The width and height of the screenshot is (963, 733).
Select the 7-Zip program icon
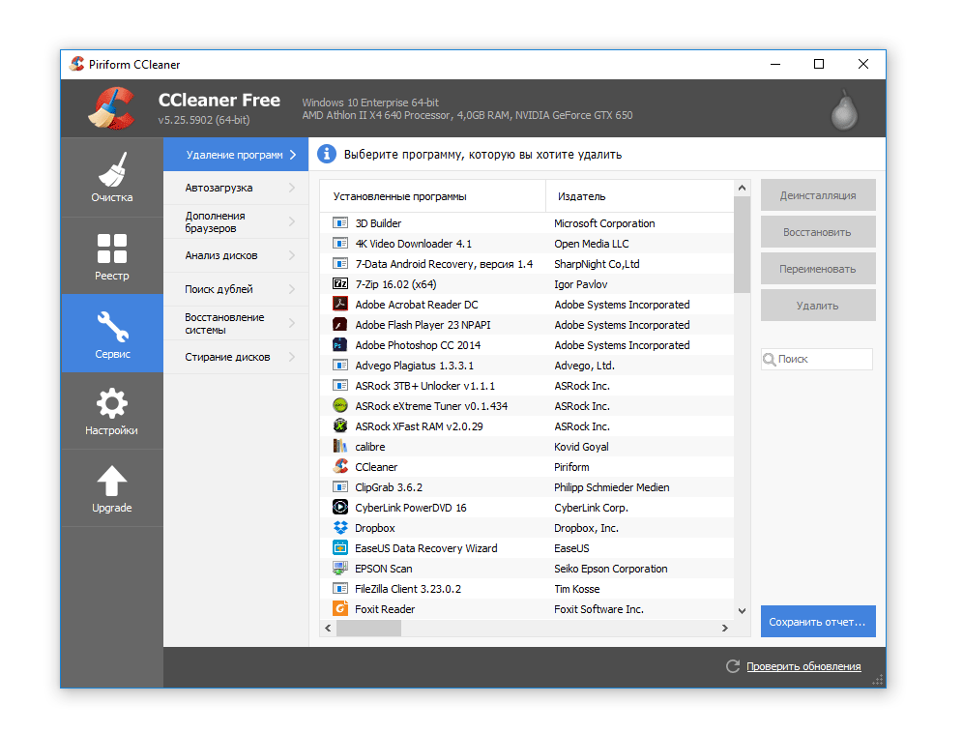tap(340, 284)
